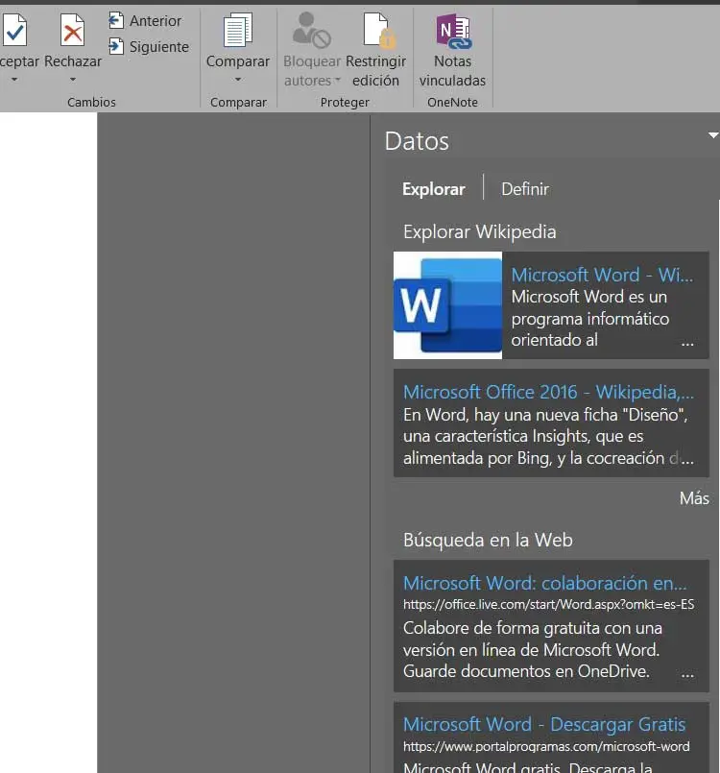The width and height of the screenshot is (720, 773).
Task: Click the OneNote group label
Action: tap(452, 102)
